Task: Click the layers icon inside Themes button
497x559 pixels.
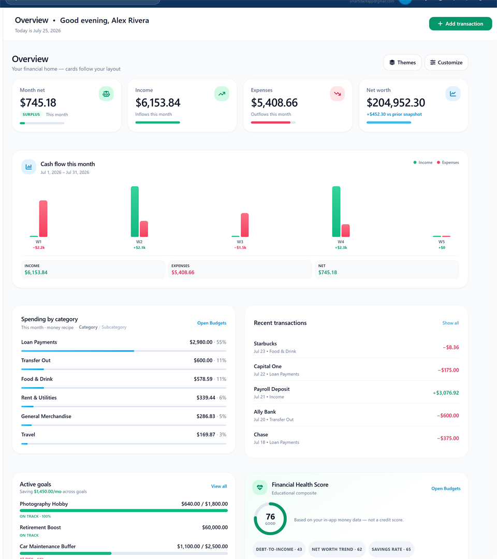Action: [x=392, y=63]
